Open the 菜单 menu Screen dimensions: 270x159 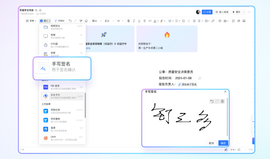[31, 21]
